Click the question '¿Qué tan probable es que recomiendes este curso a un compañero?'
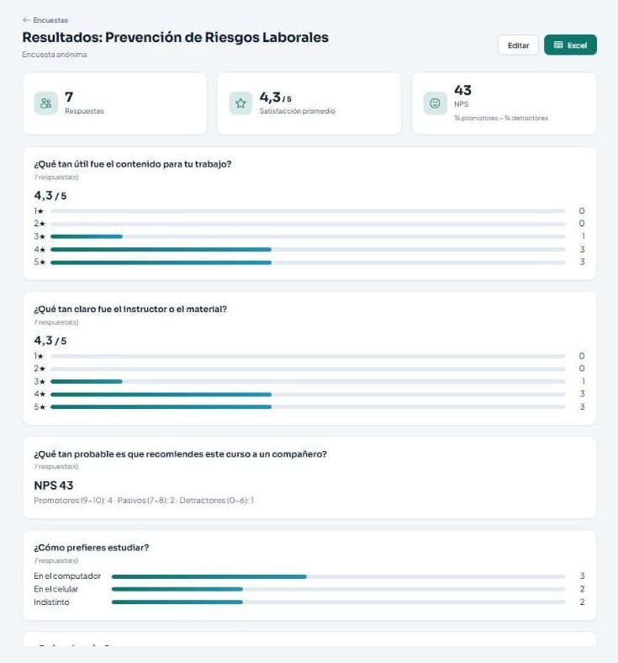The height and width of the screenshot is (663, 618). pyautogui.click(x=181, y=454)
